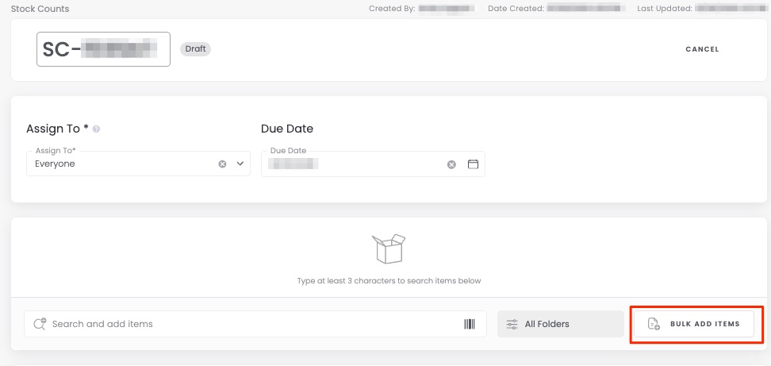Clear the Due Date value with the X icon
This screenshot has height=366, width=771.
pyautogui.click(x=451, y=164)
